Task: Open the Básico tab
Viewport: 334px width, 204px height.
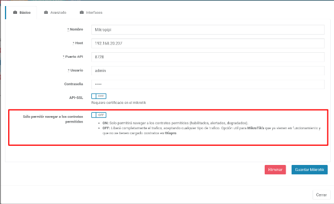Action: pos(21,13)
